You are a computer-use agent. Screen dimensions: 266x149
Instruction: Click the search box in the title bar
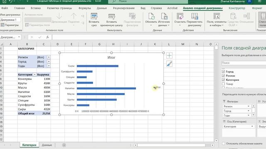148,2
